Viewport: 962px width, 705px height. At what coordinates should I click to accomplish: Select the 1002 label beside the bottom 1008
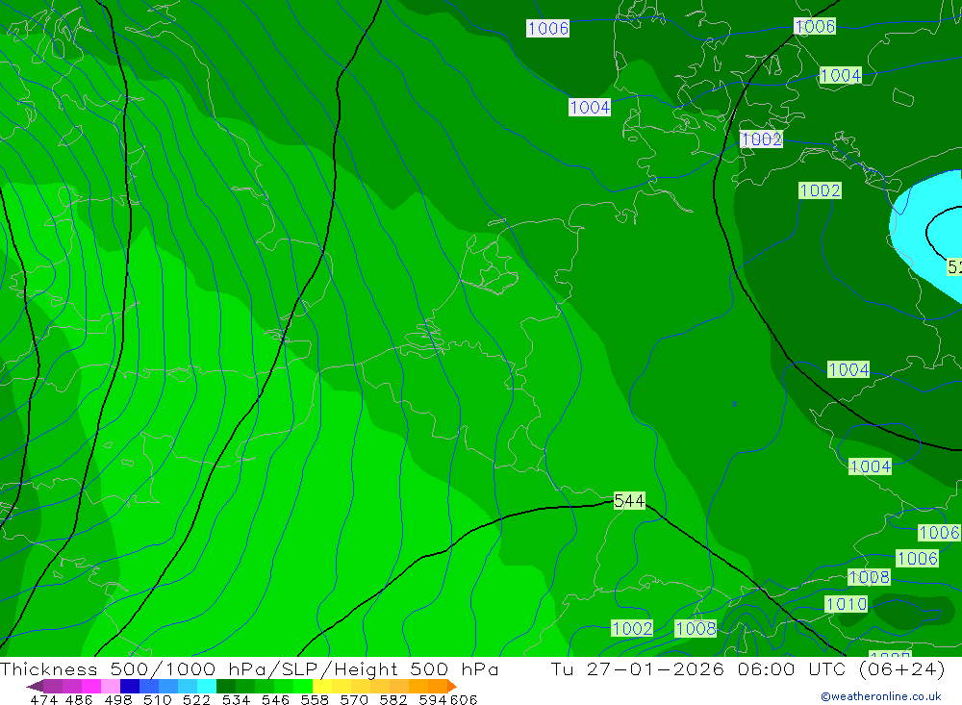pos(632,628)
